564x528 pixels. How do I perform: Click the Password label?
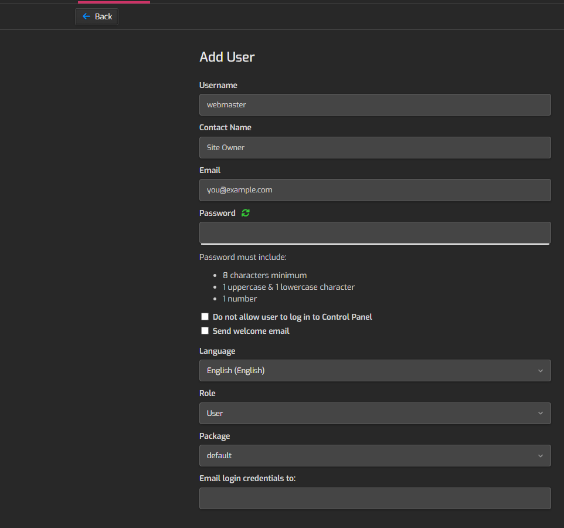click(218, 213)
